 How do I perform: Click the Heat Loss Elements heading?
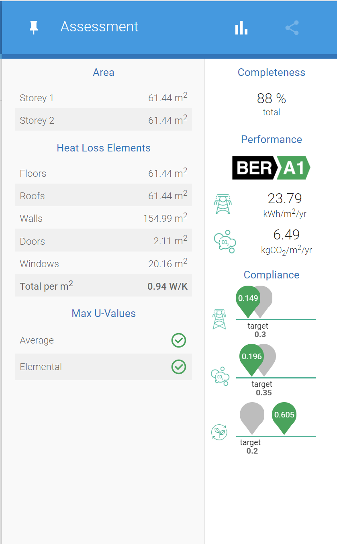pos(104,148)
